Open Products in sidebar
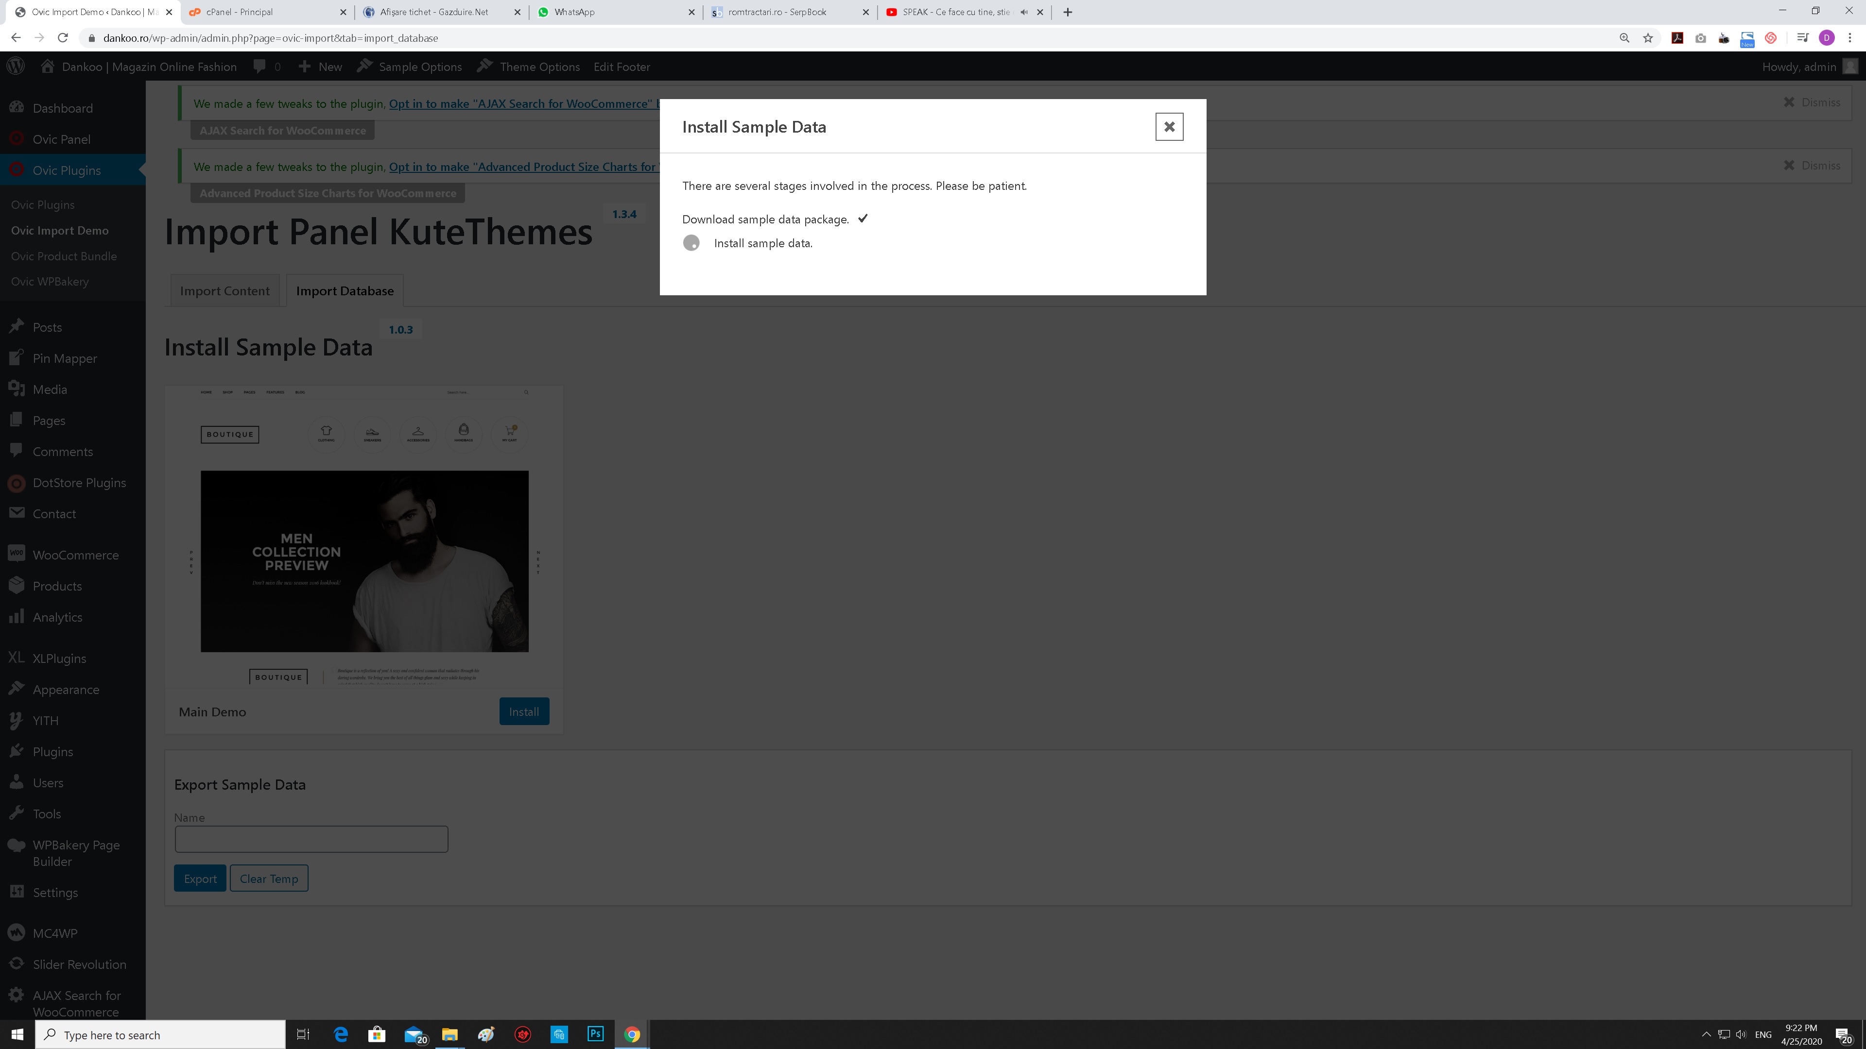 pos(72,586)
